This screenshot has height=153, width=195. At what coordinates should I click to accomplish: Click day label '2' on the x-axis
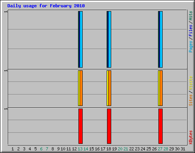[18, 149]
